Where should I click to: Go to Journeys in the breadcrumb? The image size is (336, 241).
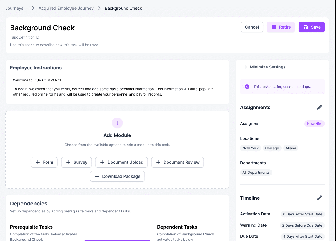[x=14, y=8]
